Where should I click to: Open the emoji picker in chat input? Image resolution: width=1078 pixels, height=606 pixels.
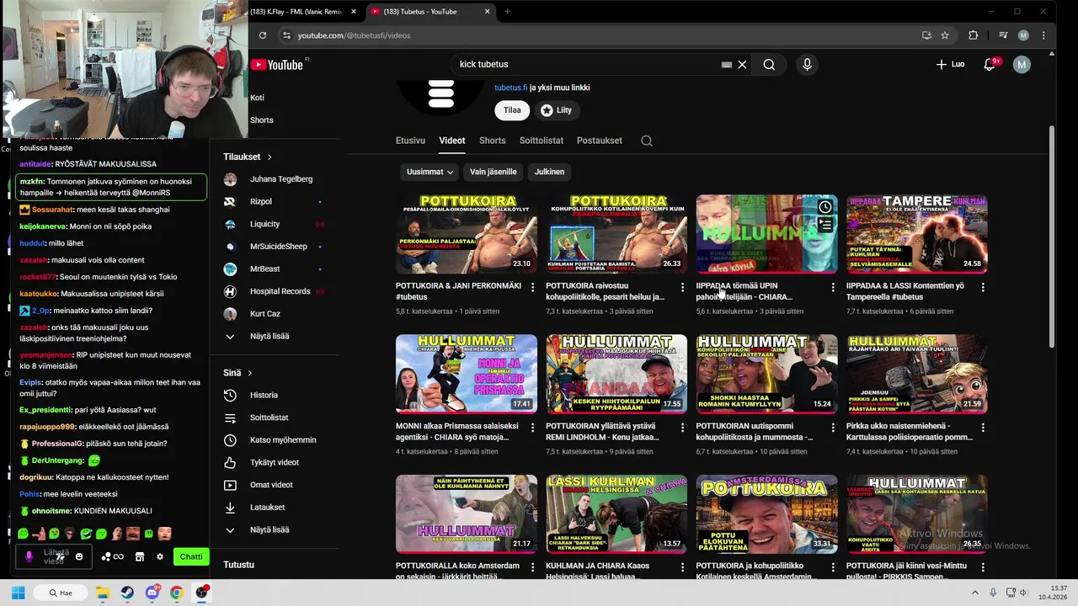(x=79, y=557)
